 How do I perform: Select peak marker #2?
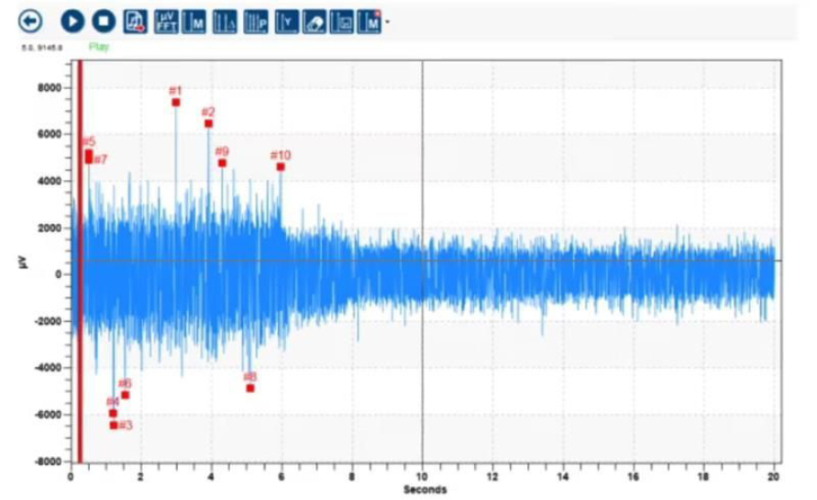[x=208, y=124]
